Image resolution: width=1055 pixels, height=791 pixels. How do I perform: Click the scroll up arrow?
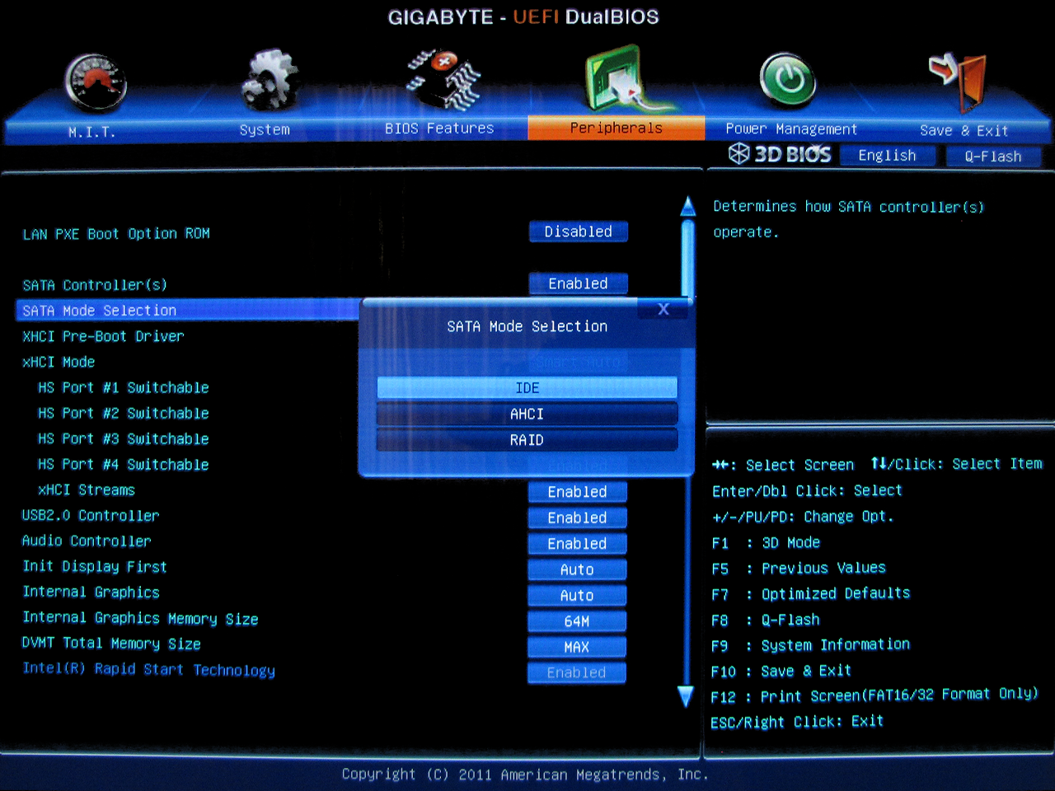[687, 206]
